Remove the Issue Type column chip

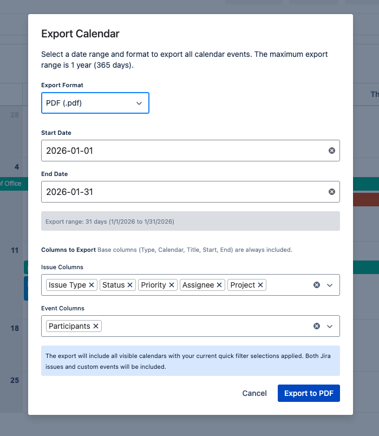tap(91, 284)
